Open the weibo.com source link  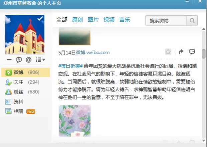pos(98,53)
